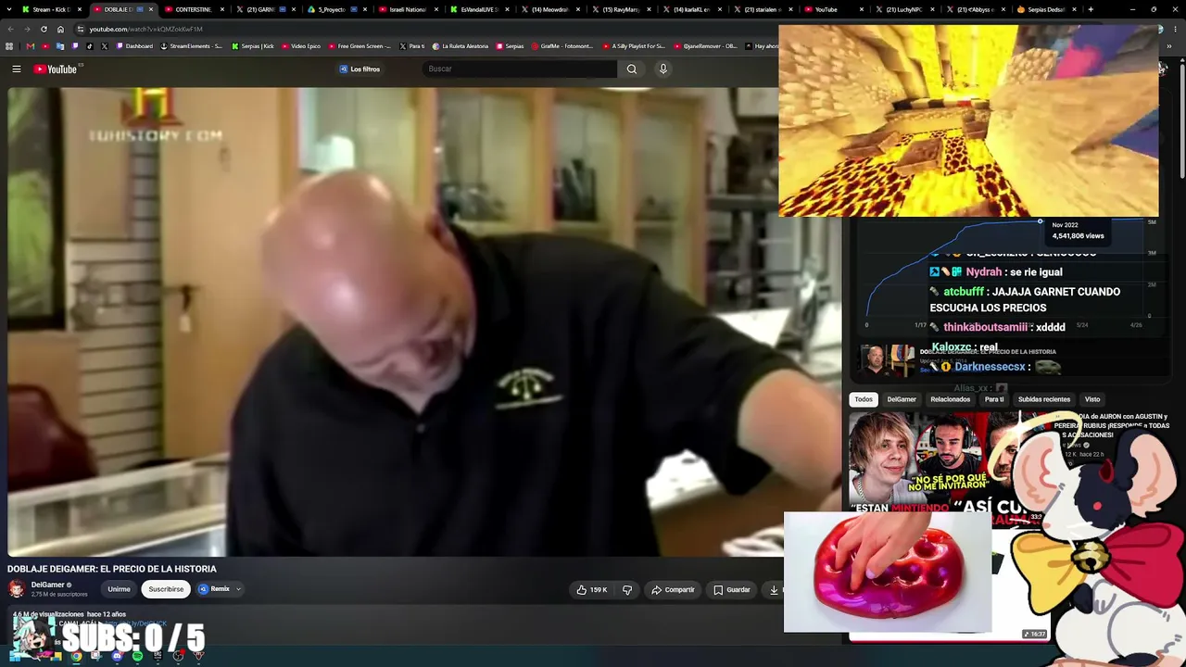
Task: Open Discord from the taskbar
Action: point(117,656)
